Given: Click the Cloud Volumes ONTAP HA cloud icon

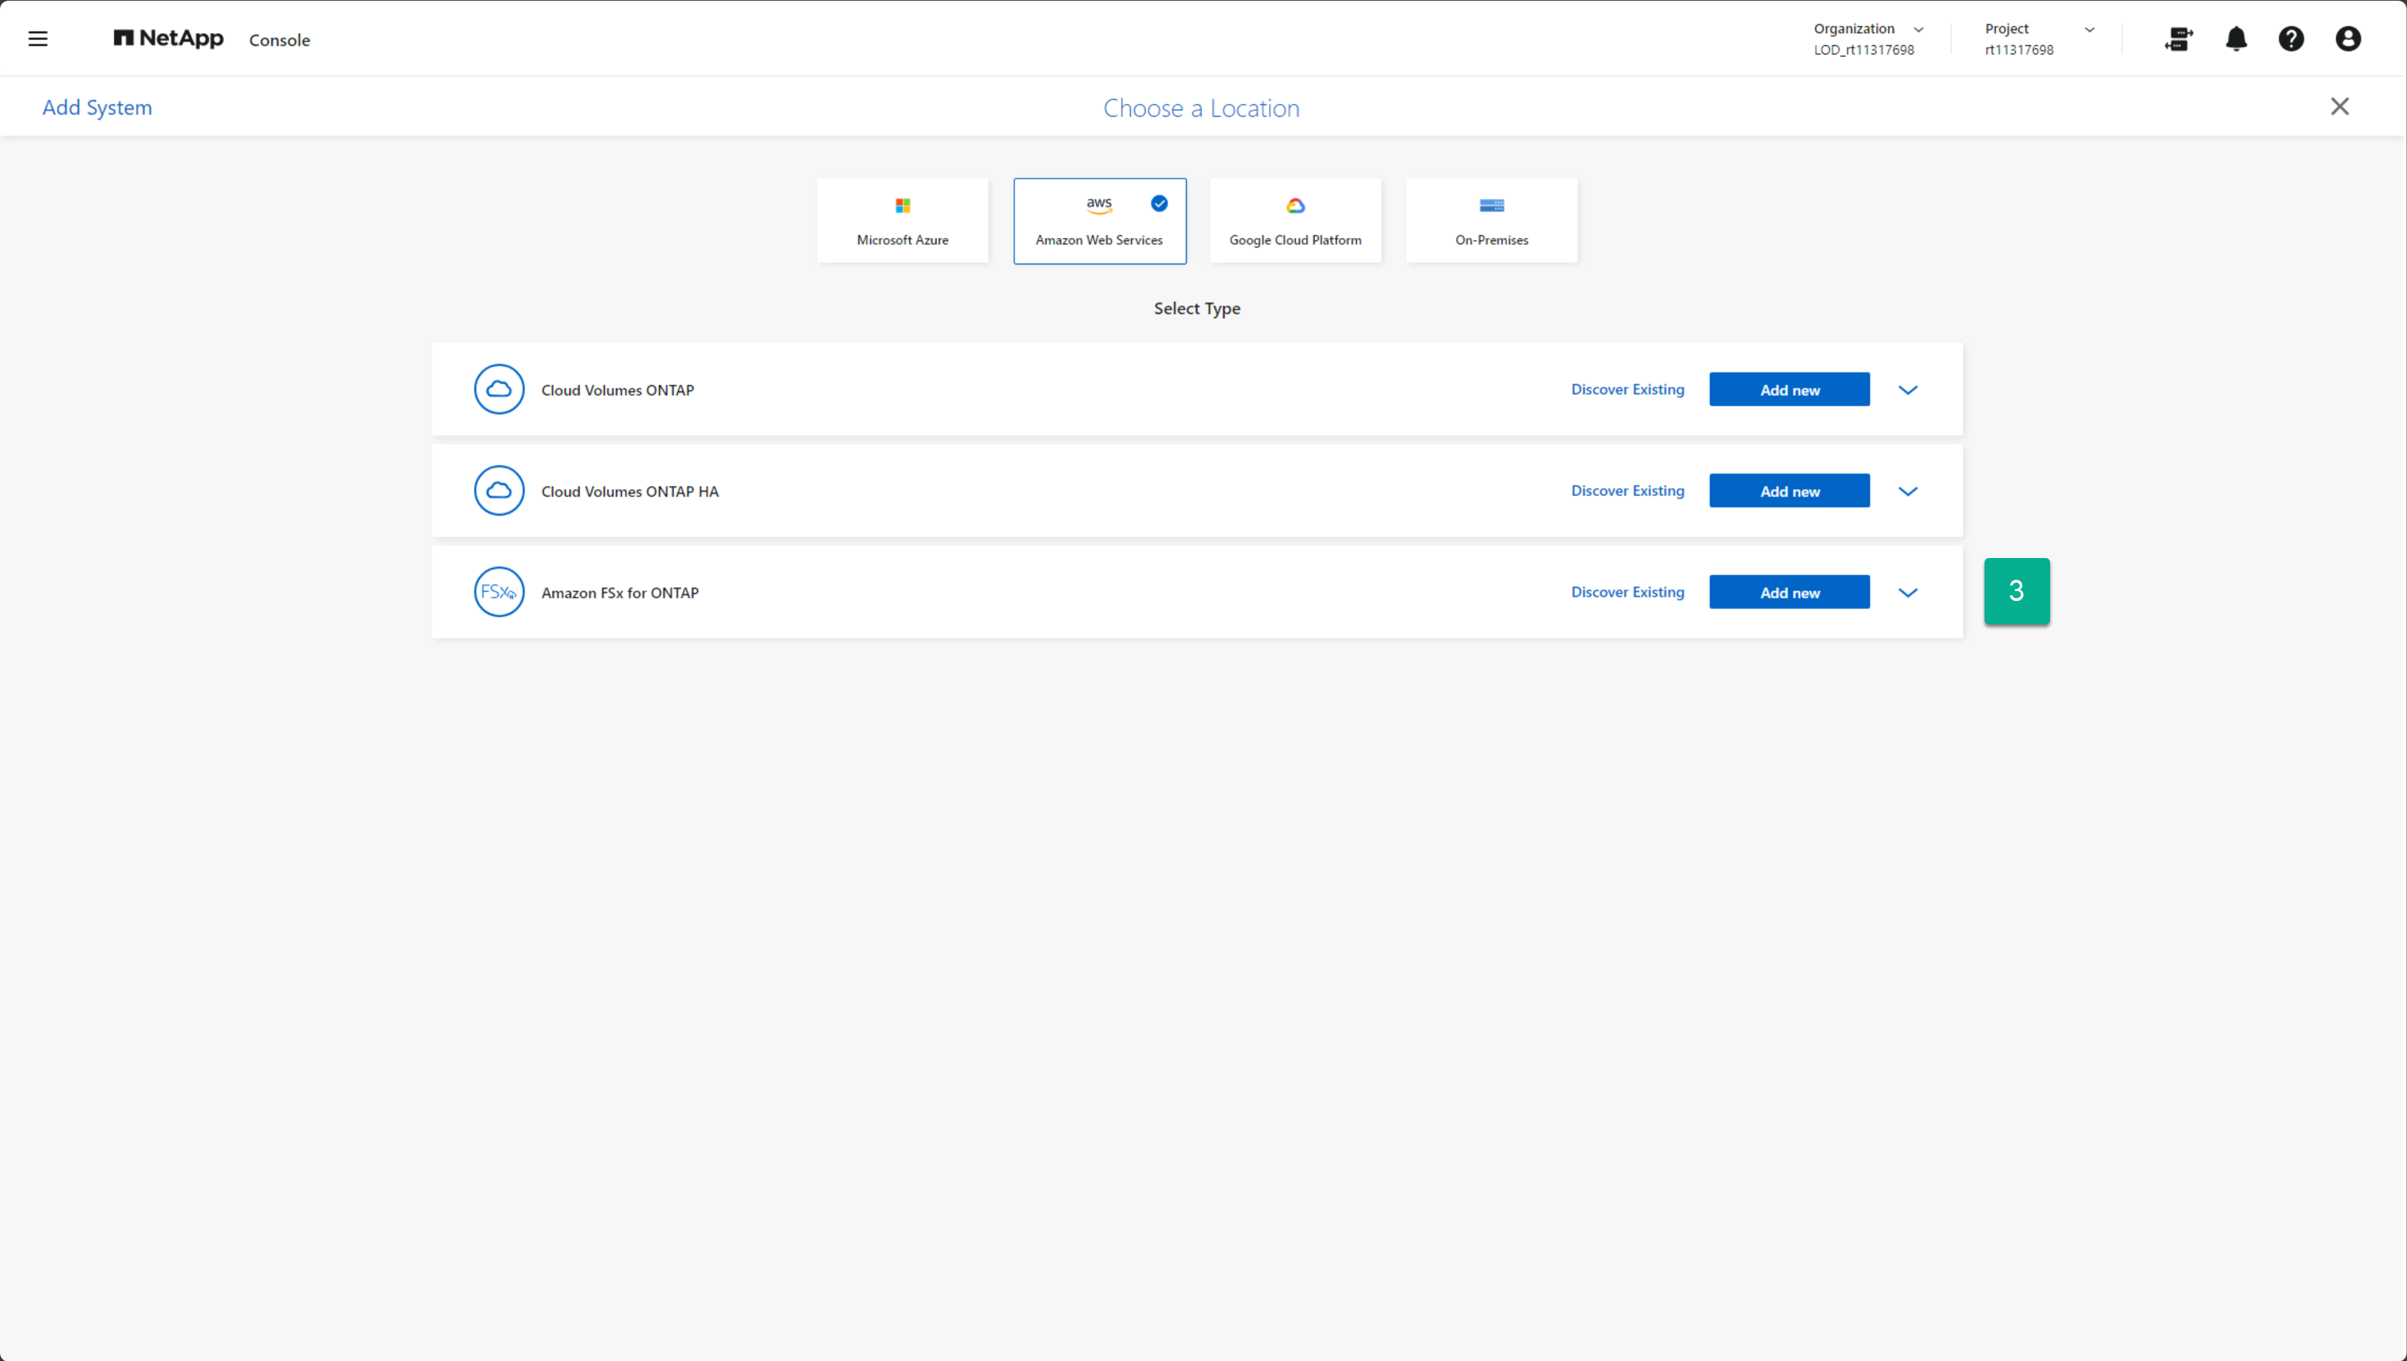Looking at the screenshot, I should (x=498, y=490).
